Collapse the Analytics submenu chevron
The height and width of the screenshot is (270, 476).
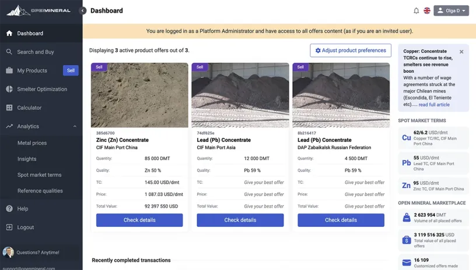75,126
